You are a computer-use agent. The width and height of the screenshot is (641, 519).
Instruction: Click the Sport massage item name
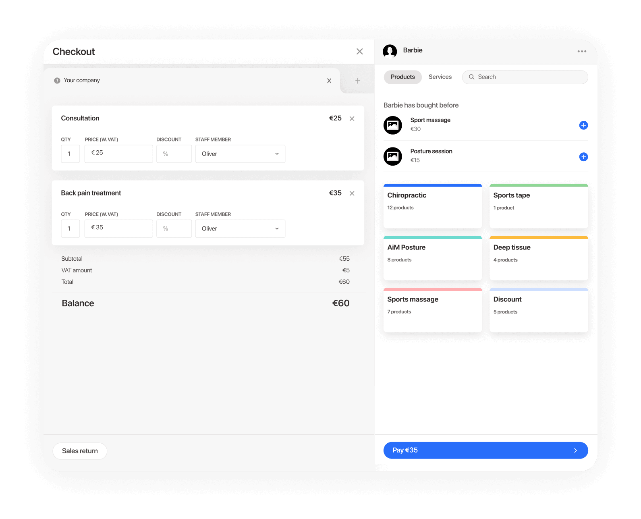[x=430, y=120]
